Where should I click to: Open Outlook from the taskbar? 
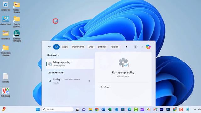tap(116, 110)
